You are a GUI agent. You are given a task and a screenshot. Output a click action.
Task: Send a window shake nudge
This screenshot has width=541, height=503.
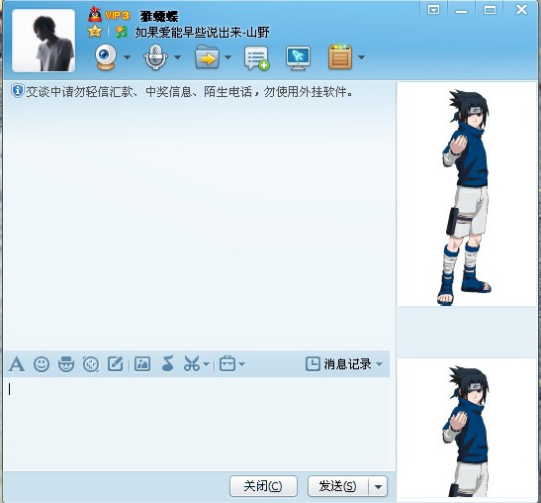pyautogui.click(x=91, y=364)
